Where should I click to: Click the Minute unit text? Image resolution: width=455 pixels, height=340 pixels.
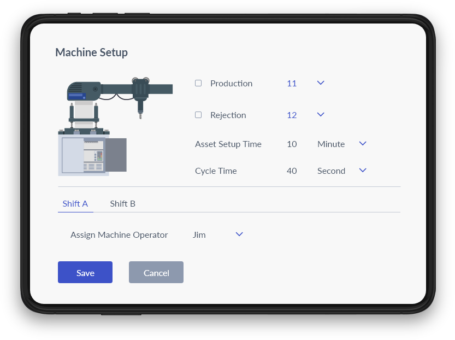click(331, 144)
